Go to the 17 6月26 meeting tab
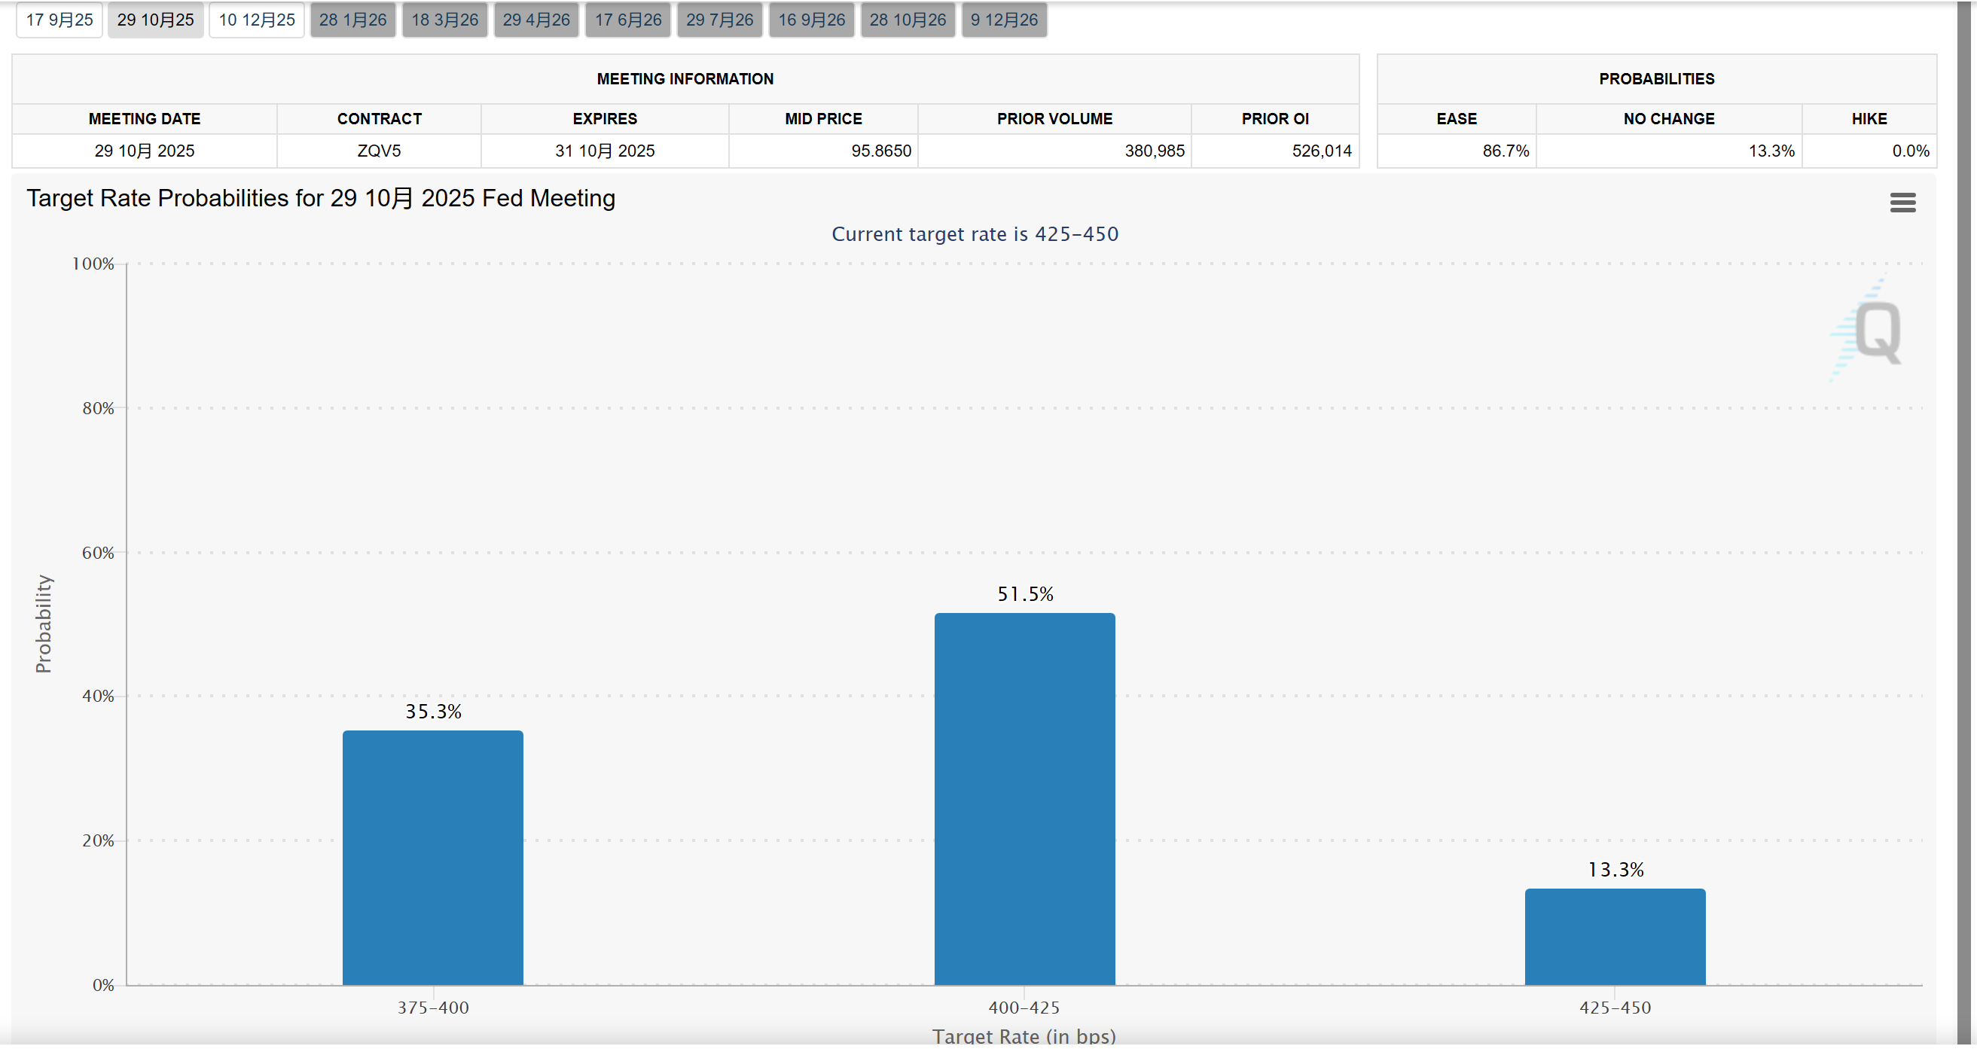Screen dimensions: 1977x1049 click(628, 20)
